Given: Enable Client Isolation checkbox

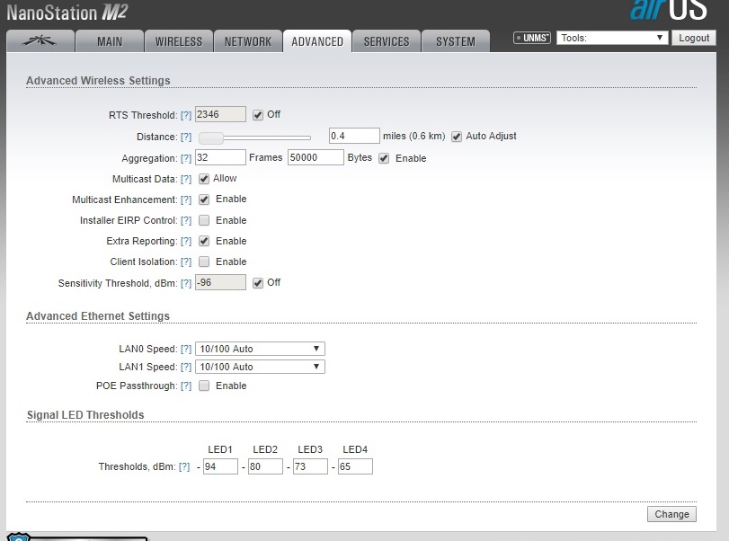Looking at the screenshot, I should click(204, 262).
